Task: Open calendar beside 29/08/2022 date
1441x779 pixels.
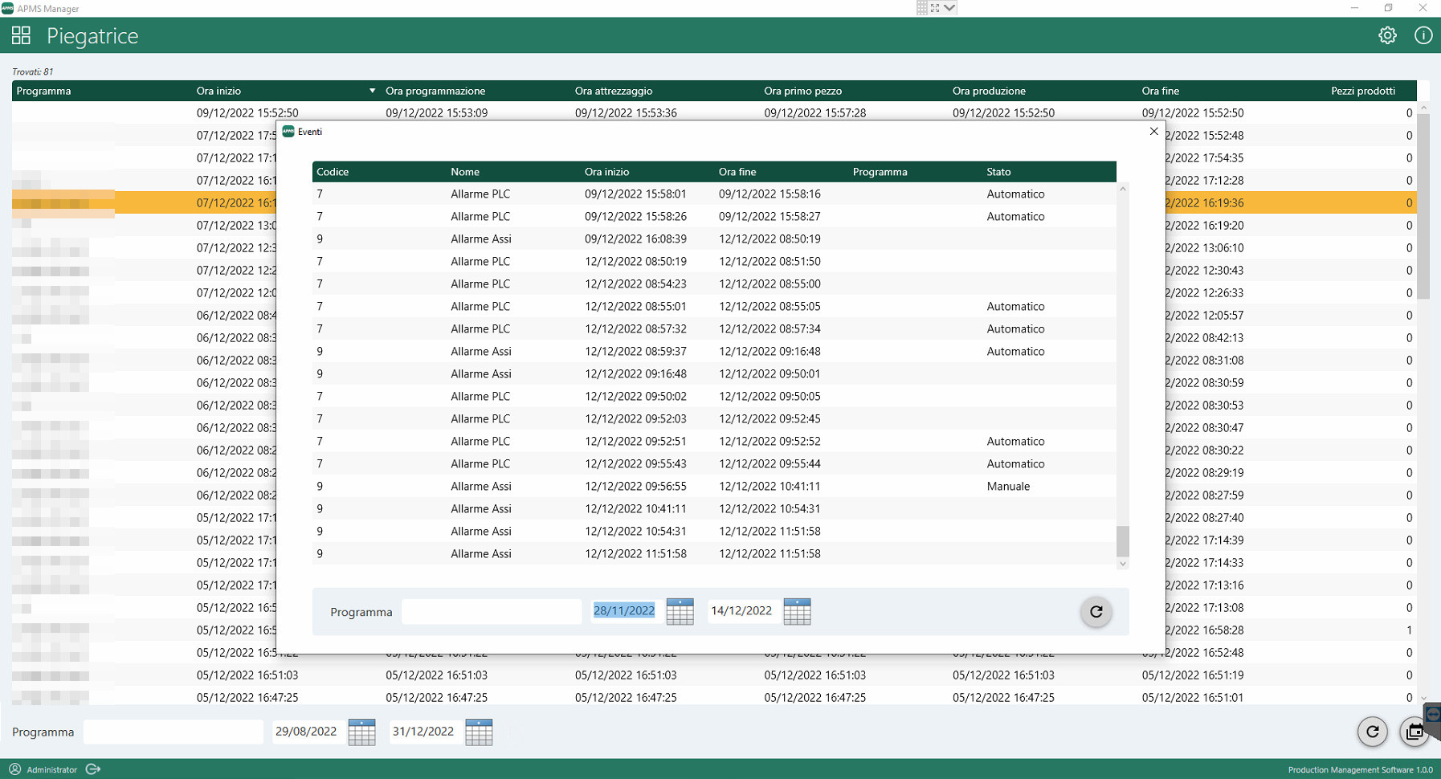Action: coord(361,732)
